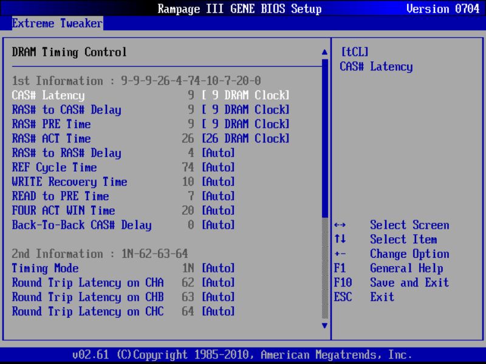Screen dimensions: 486x364
Task: Click the Change Option legend text
Action: [409, 254]
